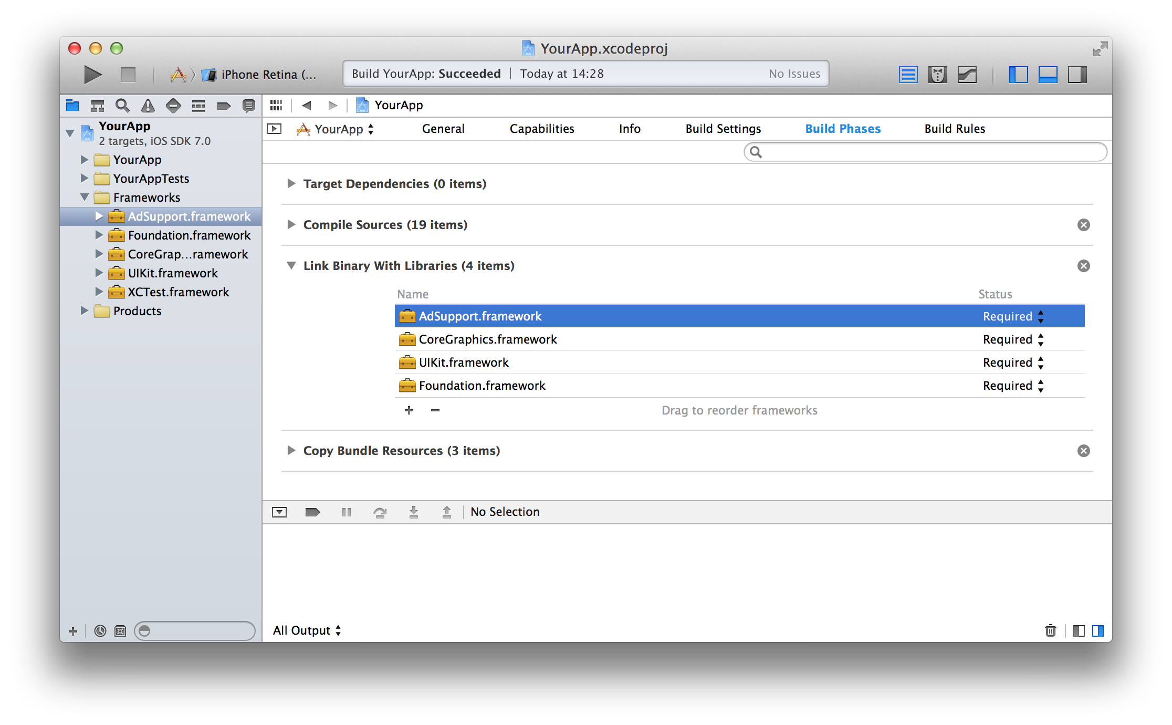Open the YourApp target dropdown
The width and height of the screenshot is (1172, 725).
(x=336, y=129)
